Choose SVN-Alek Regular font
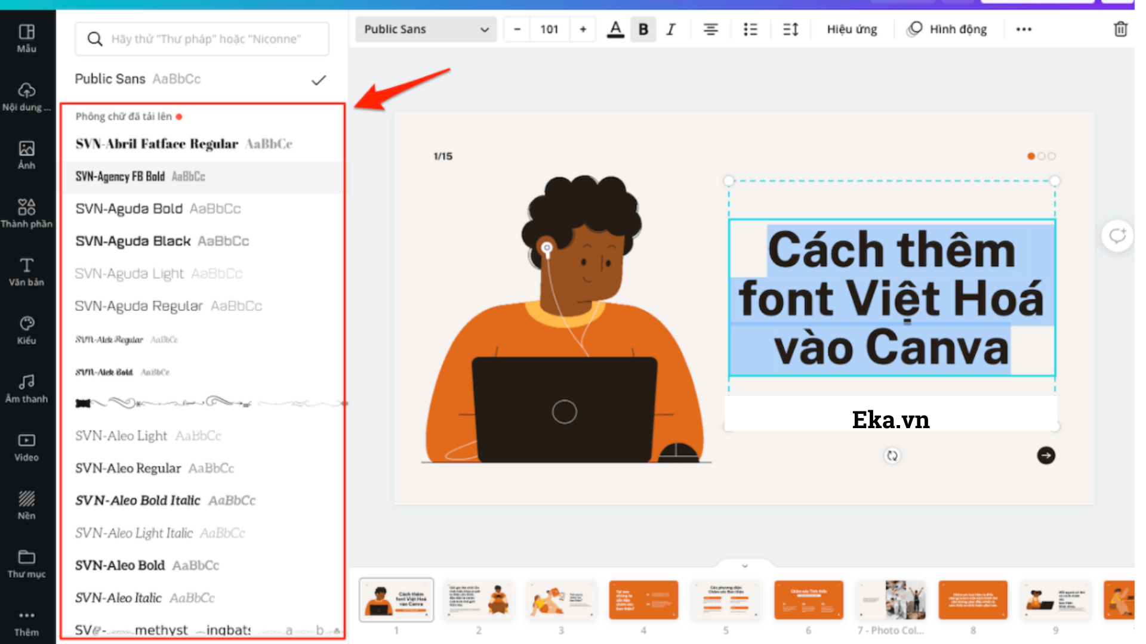This screenshot has height=644, width=1146. [203, 339]
